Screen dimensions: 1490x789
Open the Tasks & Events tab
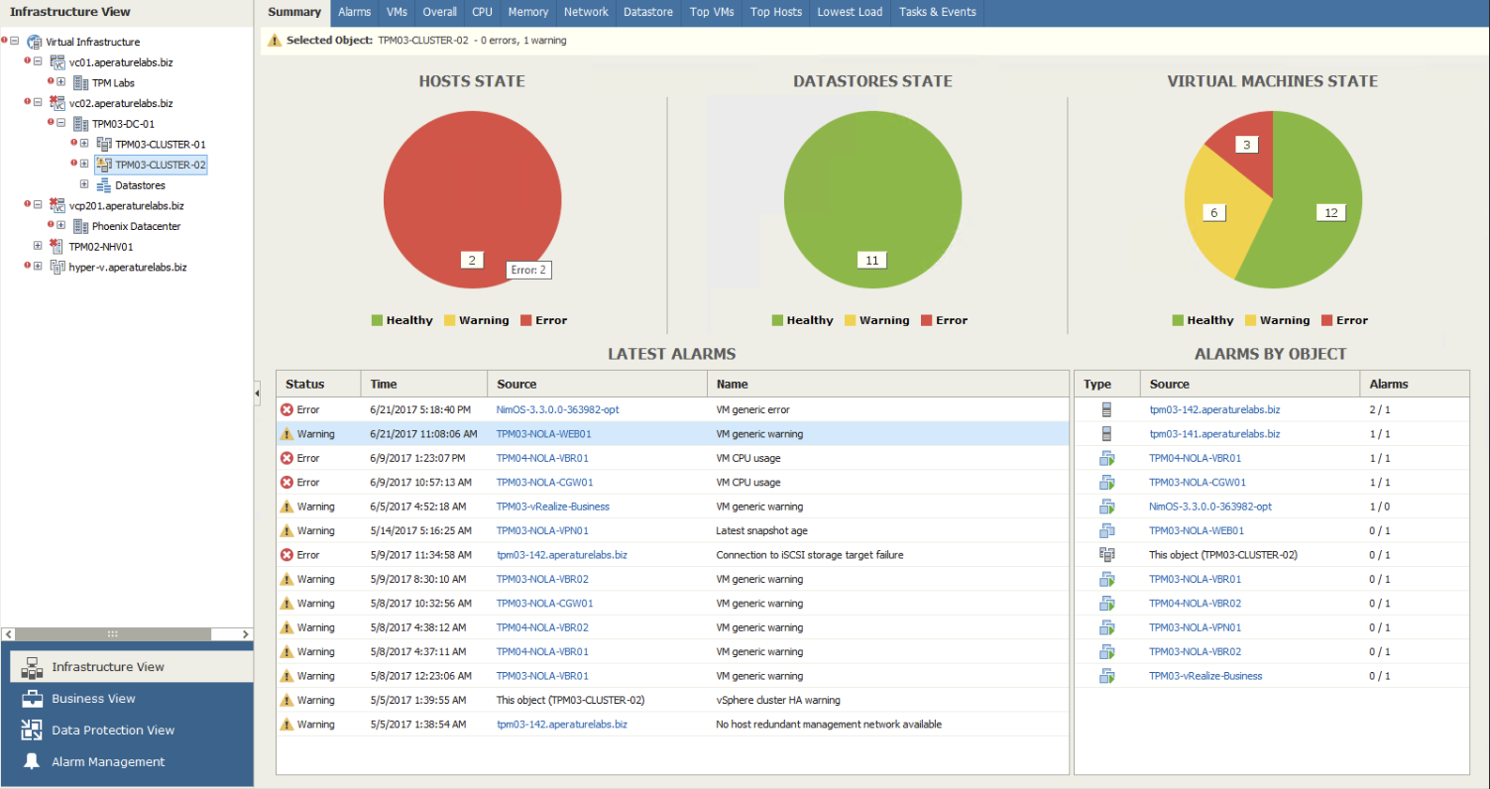[937, 12]
